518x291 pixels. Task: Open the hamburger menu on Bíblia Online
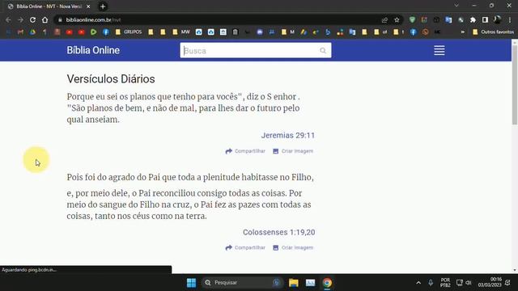[x=439, y=50]
